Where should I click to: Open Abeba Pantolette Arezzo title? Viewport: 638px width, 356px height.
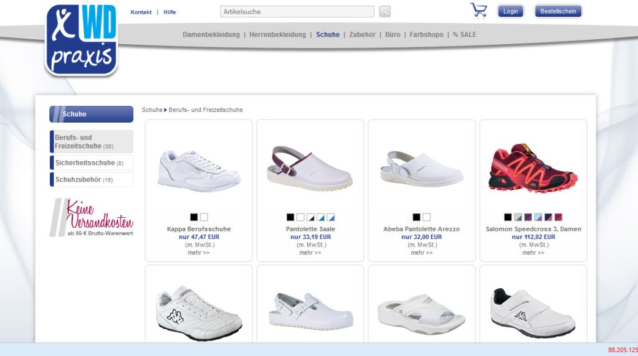click(422, 229)
